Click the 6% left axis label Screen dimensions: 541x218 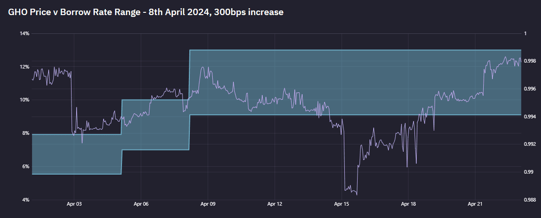pyautogui.click(x=25, y=167)
